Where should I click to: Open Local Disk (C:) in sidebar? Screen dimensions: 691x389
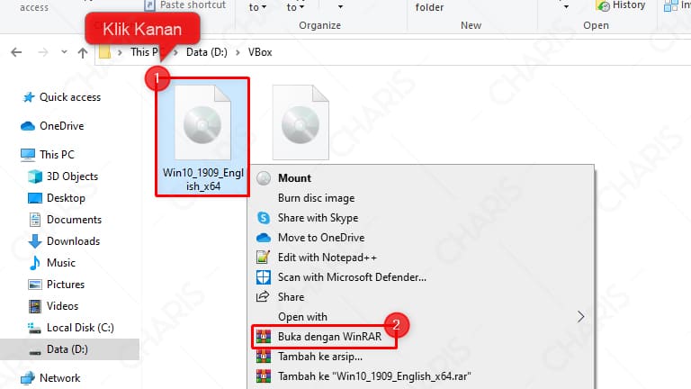[x=80, y=328]
